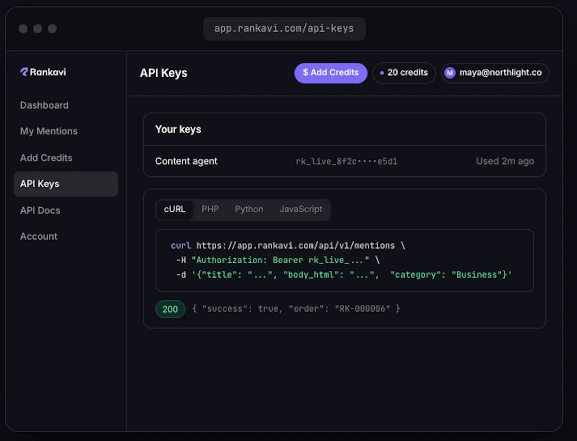The image size is (577, 441).
Task: Click the Rankavi logo icon
Action: coord(24,72)
